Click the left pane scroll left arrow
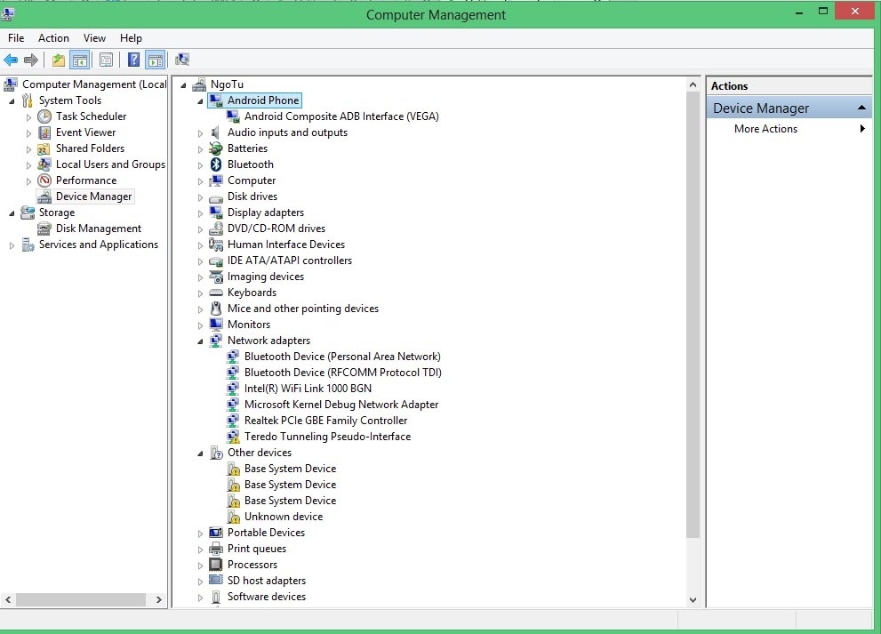This screenshot has width=881, height=634. pyautogui.click(x=8, y=599)
